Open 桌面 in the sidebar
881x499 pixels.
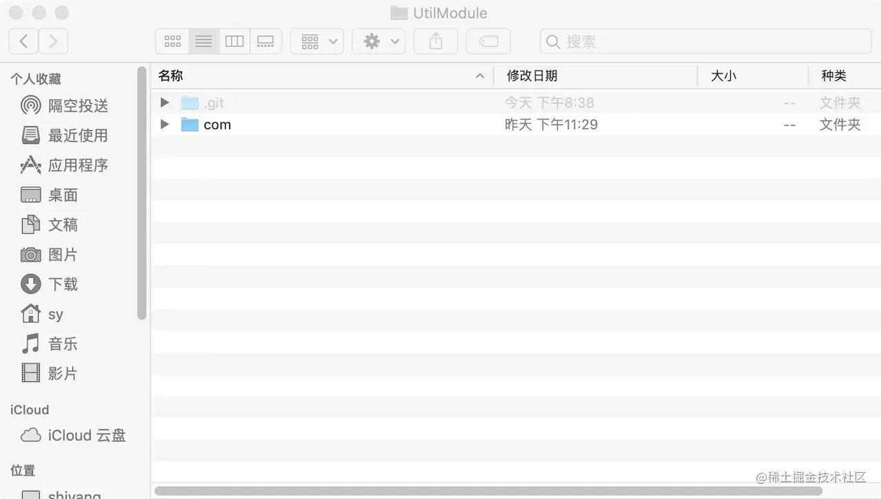50,195
